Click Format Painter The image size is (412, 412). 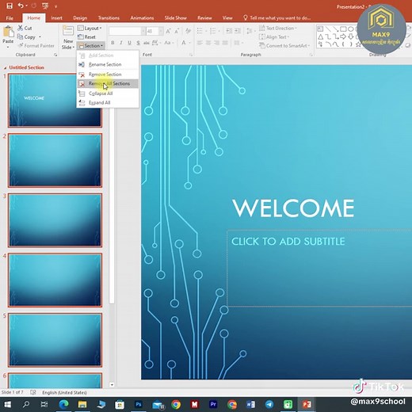pos(36,46)
